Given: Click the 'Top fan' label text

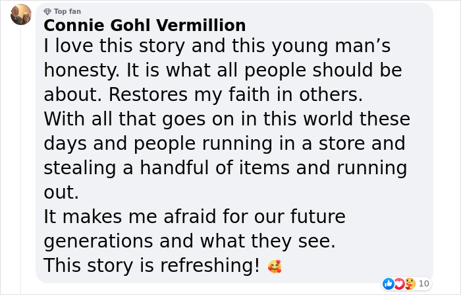Looking at the screenshot, I should coord(67,11).
